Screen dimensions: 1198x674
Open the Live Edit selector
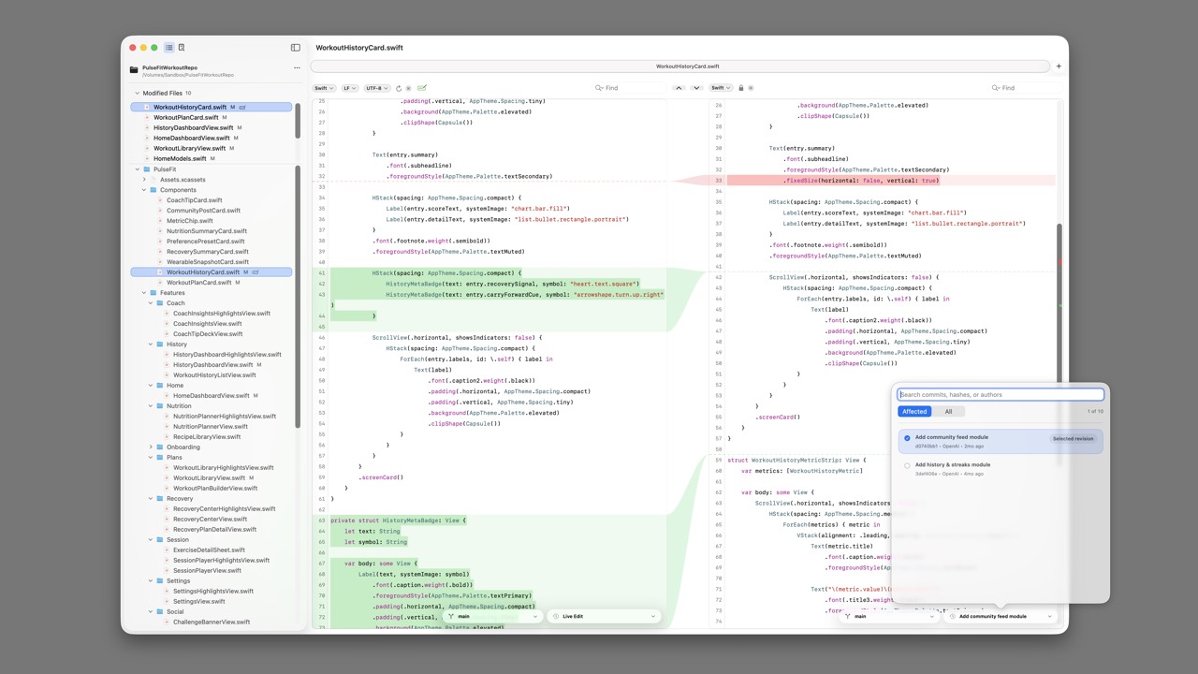tap(603, 617)
